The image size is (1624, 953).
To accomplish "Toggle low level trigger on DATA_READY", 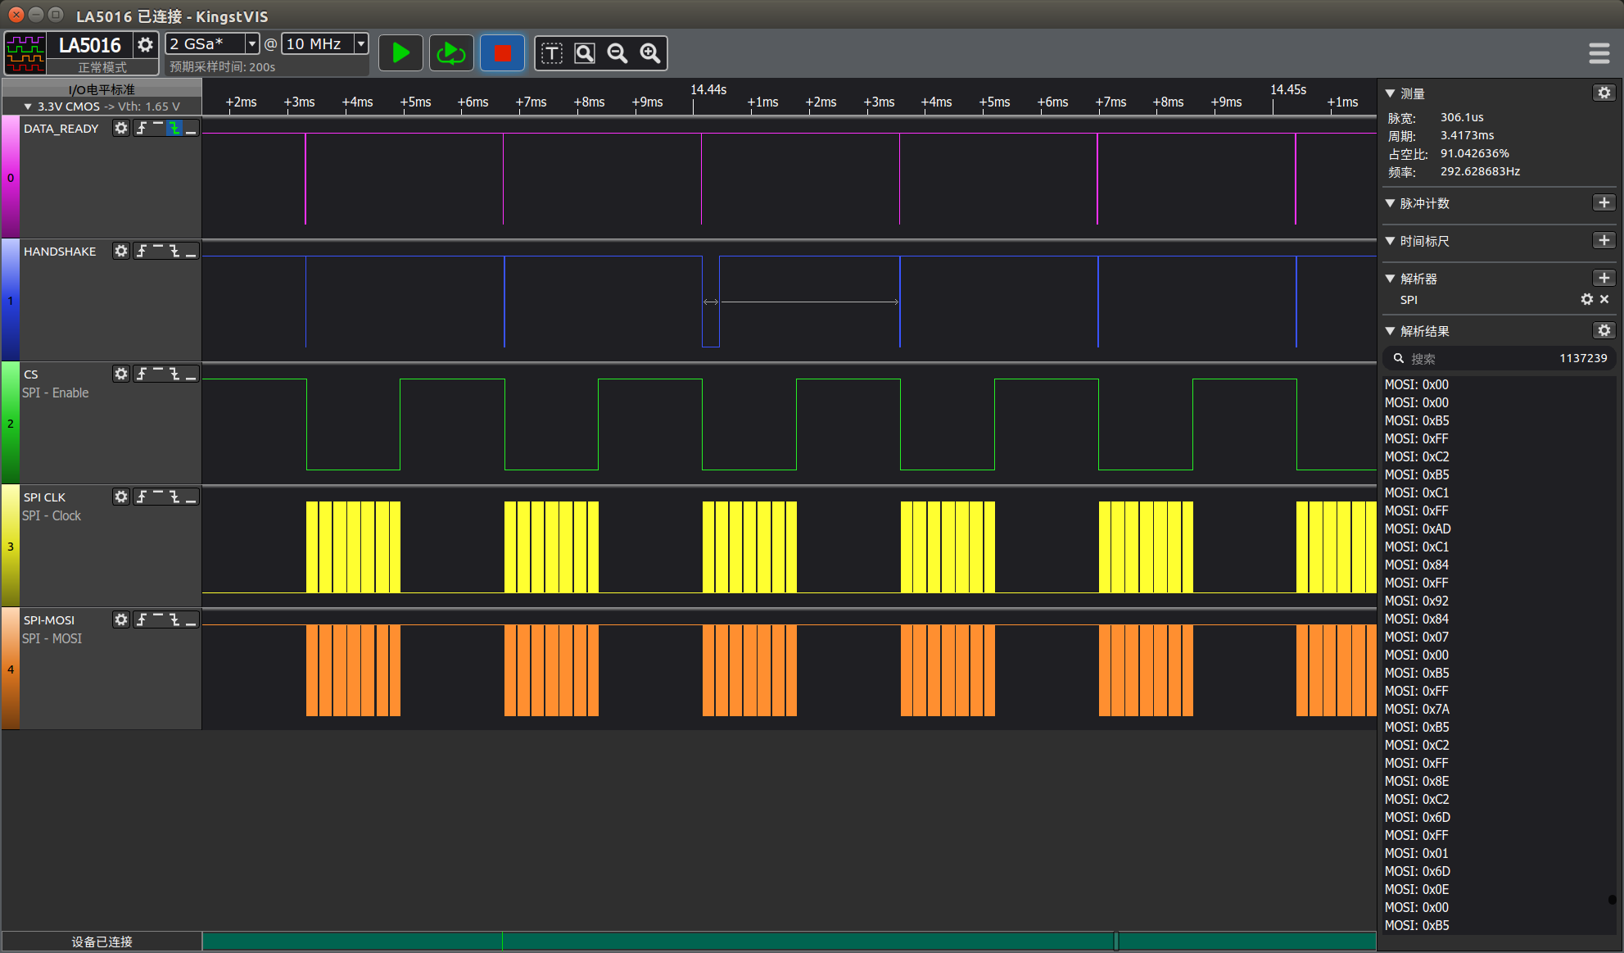I will point(191,128).
